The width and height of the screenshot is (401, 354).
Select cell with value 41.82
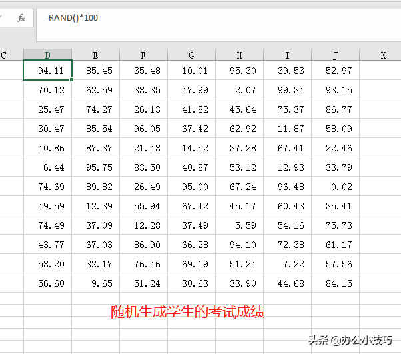click(x=191, y=109)
